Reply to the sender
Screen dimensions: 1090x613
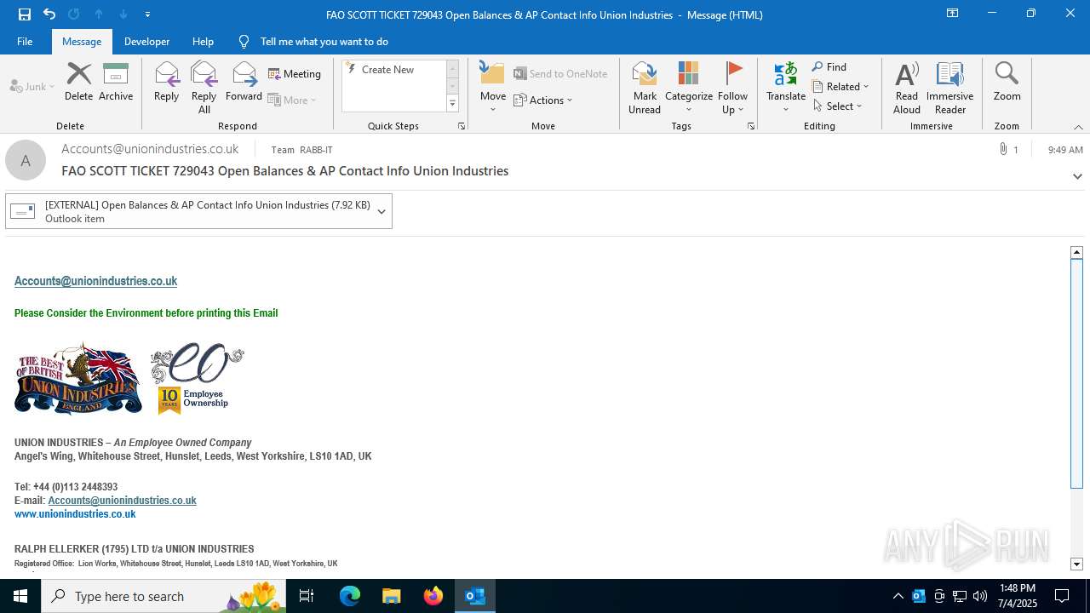166,83
